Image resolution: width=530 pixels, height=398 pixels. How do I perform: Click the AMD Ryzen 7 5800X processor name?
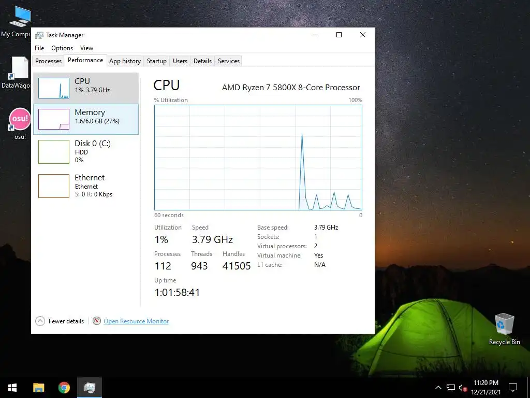click(x=291, y=87)
